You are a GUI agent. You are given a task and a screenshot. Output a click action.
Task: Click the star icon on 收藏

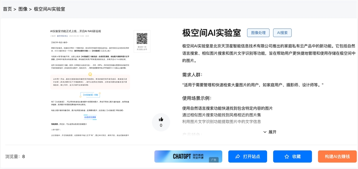point(287,157)
